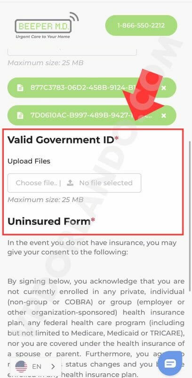Remove the 877C3783 uploaded file
The height and width of the screenshot is (378, 192).
tap(164, 88)
